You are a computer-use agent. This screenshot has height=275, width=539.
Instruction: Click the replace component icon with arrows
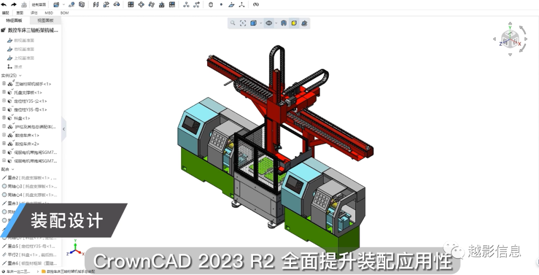[x=106, y=4]
